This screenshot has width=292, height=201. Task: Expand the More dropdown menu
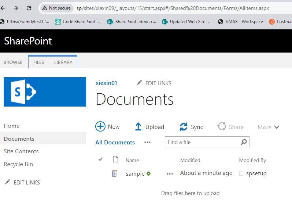click(x=268, y=127)
